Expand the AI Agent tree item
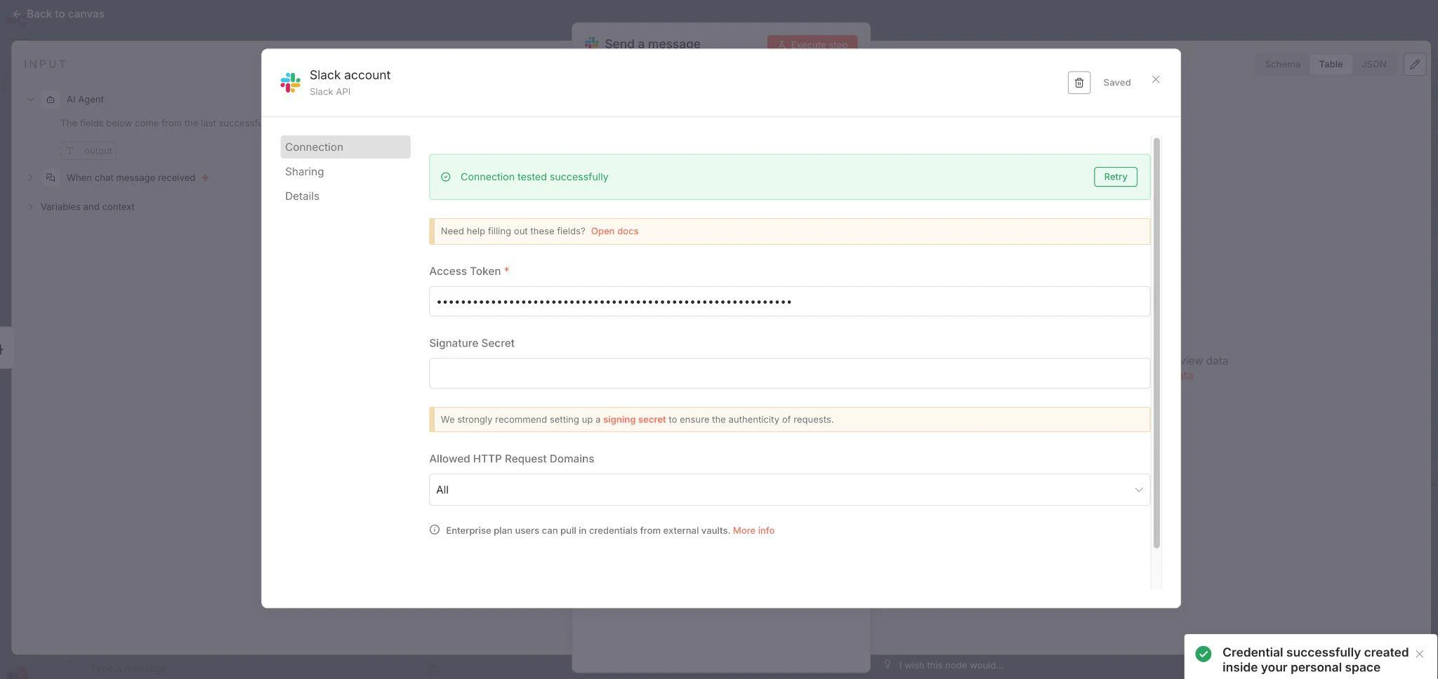Screen dimensions: 1438x679 coord(31,100)
